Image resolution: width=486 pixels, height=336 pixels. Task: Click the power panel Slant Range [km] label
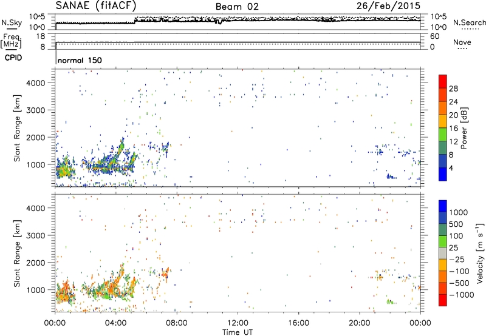point(17,128)
